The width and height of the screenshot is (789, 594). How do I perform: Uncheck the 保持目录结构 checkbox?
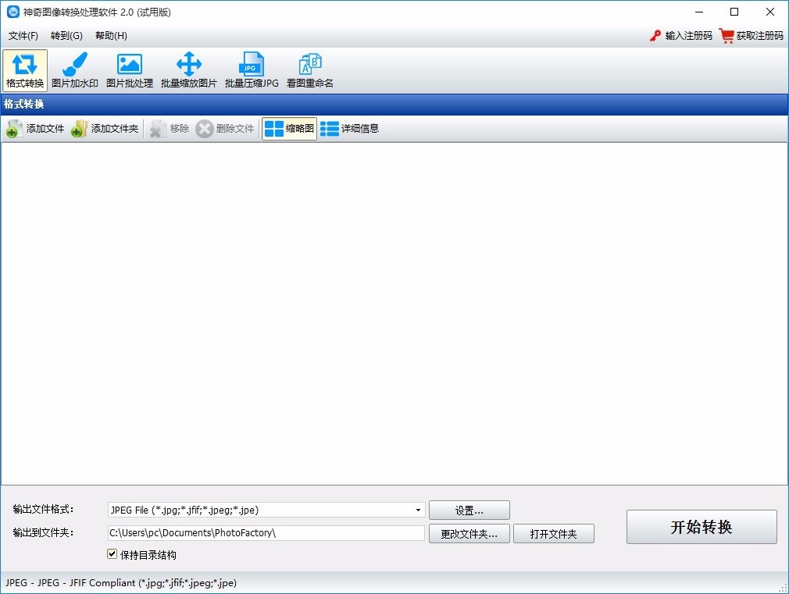pos(112,554)
